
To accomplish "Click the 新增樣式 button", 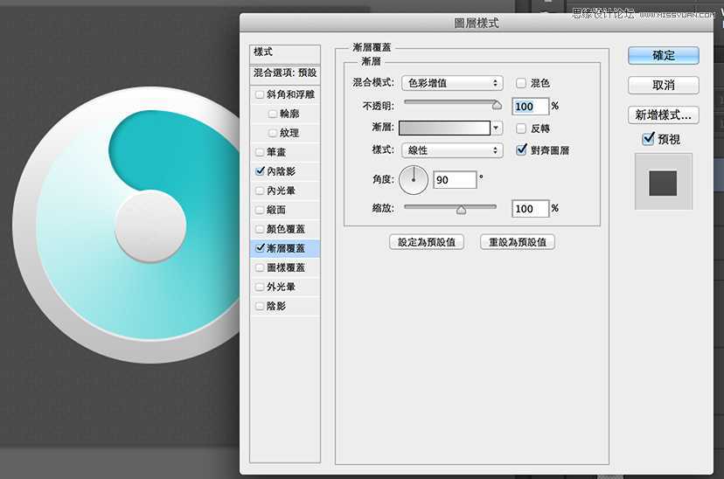I will click(663, 115).
